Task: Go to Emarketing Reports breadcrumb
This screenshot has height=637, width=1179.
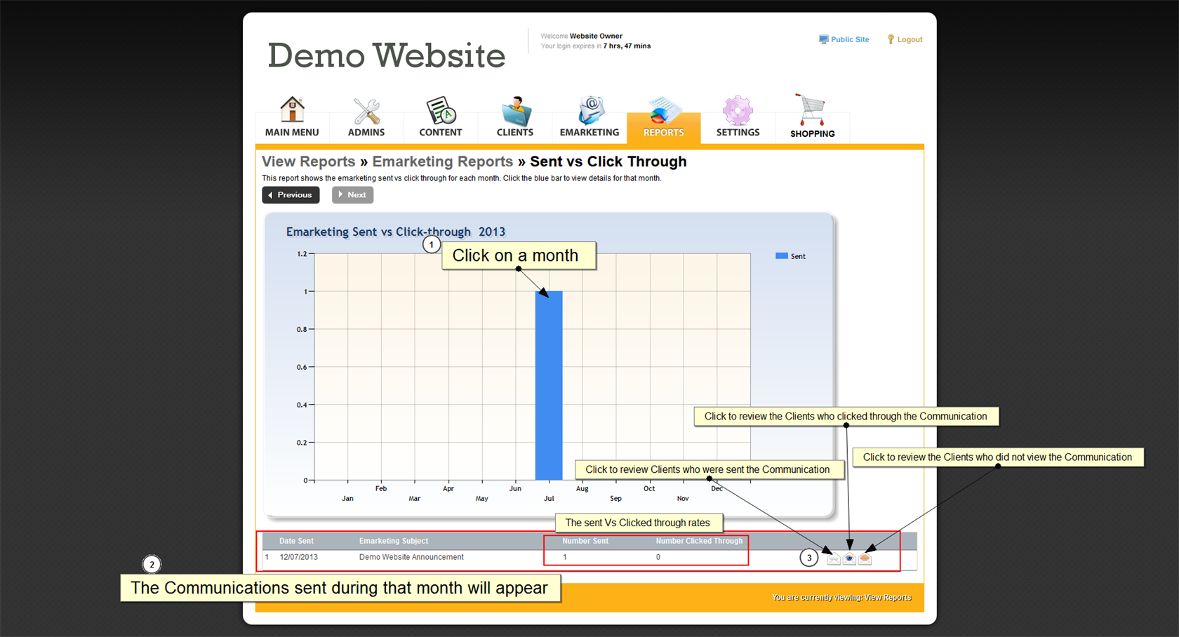Action: [442, 161]
